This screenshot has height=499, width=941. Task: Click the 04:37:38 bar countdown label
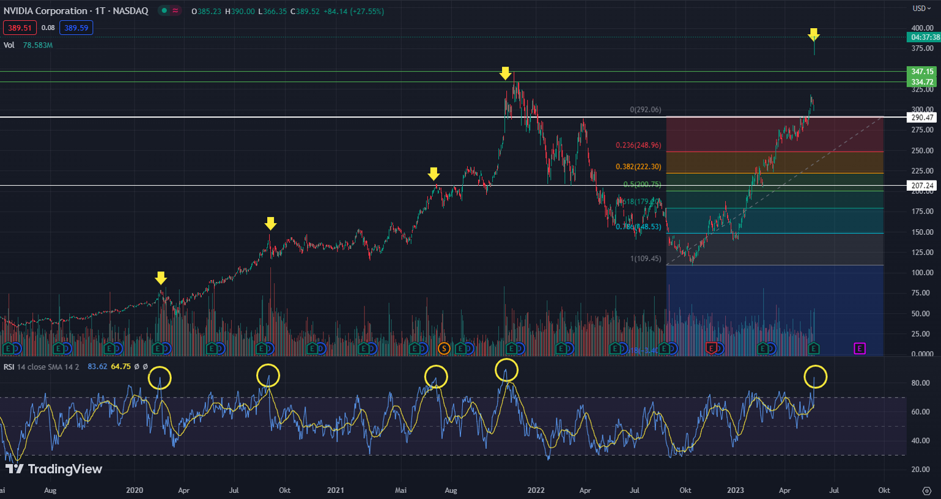[924, 37]
